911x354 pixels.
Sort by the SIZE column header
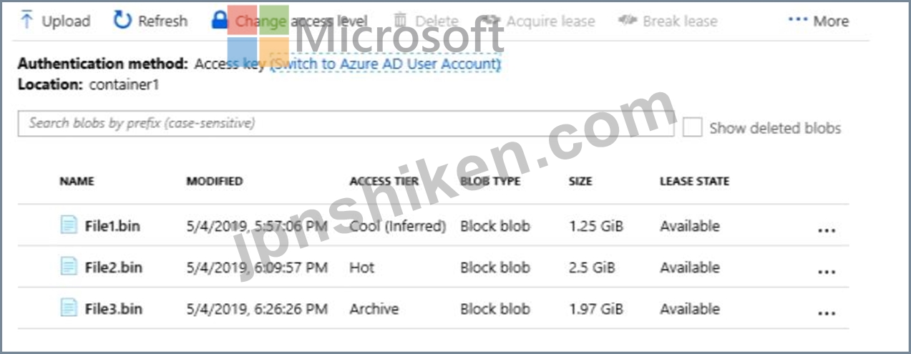click(580, 182)
